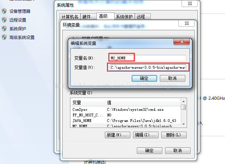The height and width of the screenshot is (164, 225).
Task: Confirm edit with the highlighted 确定 button
Action: tap(144, 78)
